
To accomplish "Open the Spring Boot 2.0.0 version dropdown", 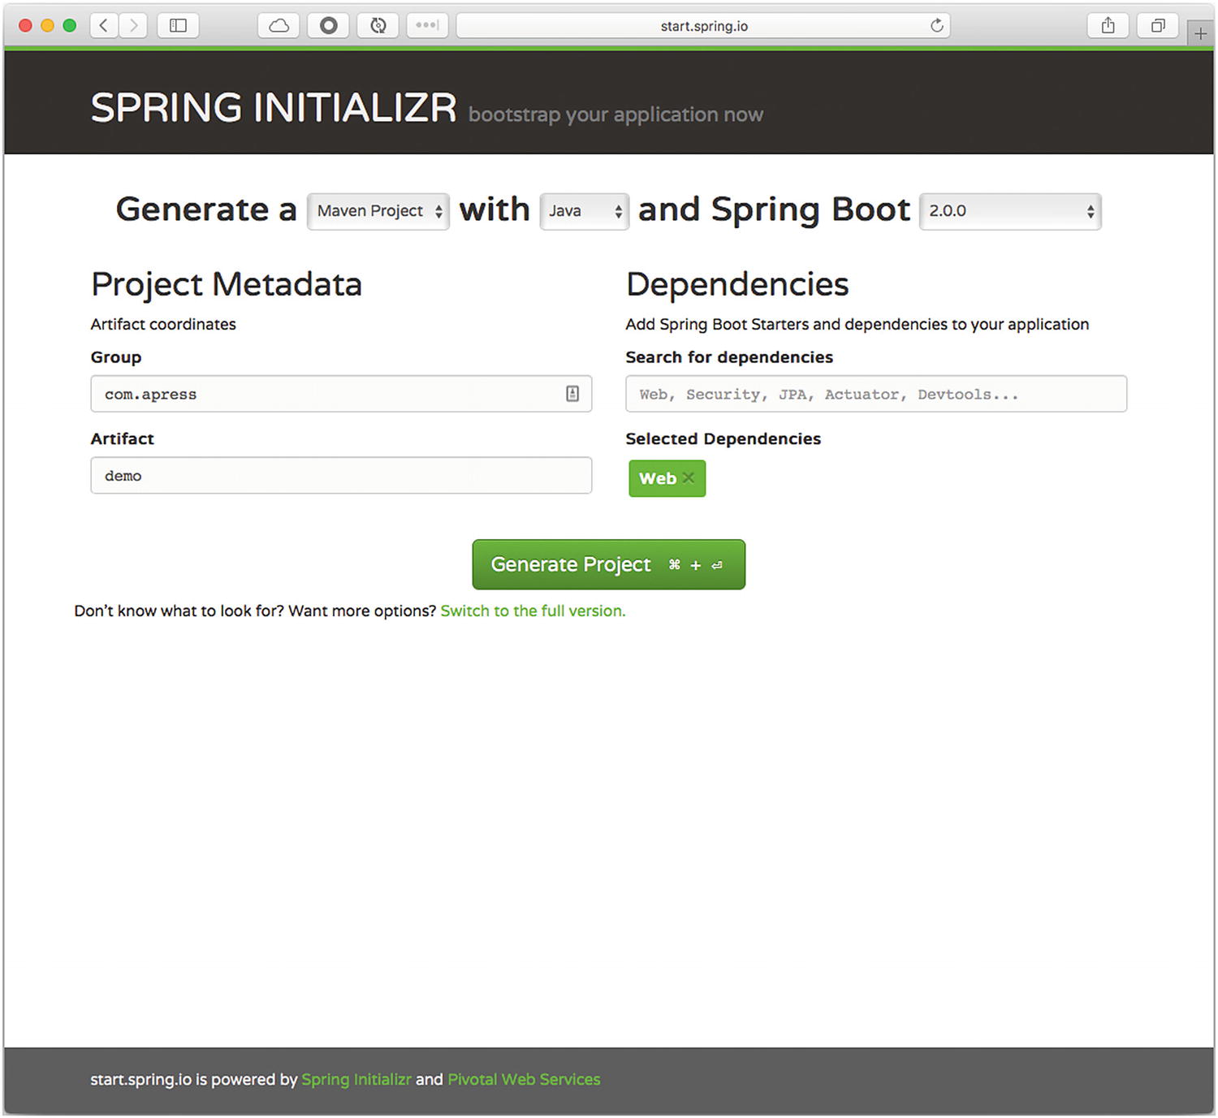I will coord(1010,211).
